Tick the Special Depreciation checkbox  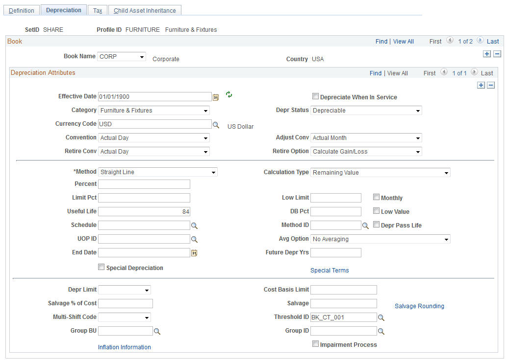tap(102, 267)
